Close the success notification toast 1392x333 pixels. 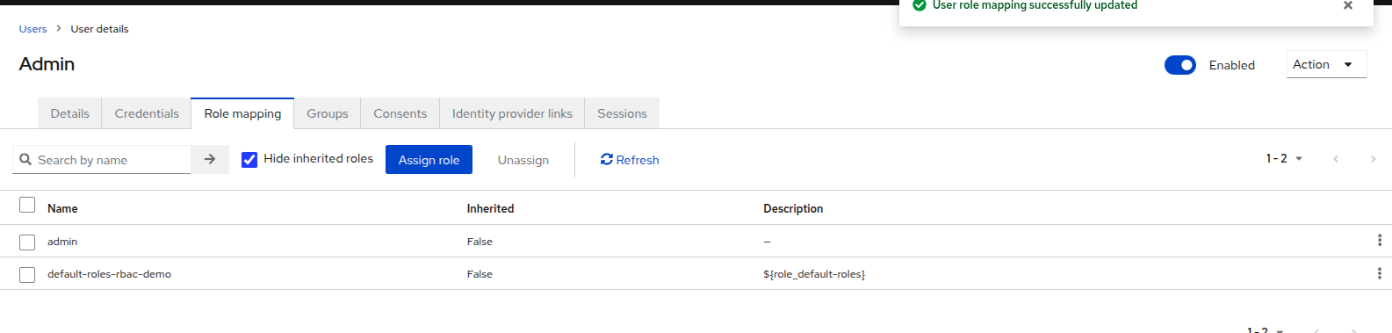tap(1348, 5)
